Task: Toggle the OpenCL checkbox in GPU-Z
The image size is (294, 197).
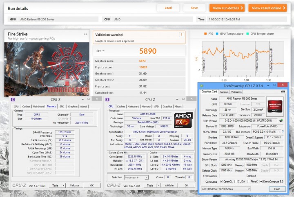Action: pyautogui.click(x=222, y=182)
